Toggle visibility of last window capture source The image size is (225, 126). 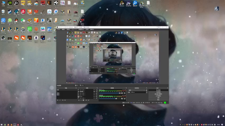(x=94, y=98)
